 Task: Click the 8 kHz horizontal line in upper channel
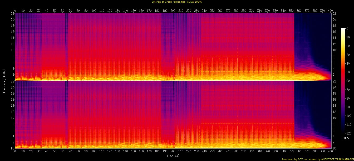tap(248, 56)
